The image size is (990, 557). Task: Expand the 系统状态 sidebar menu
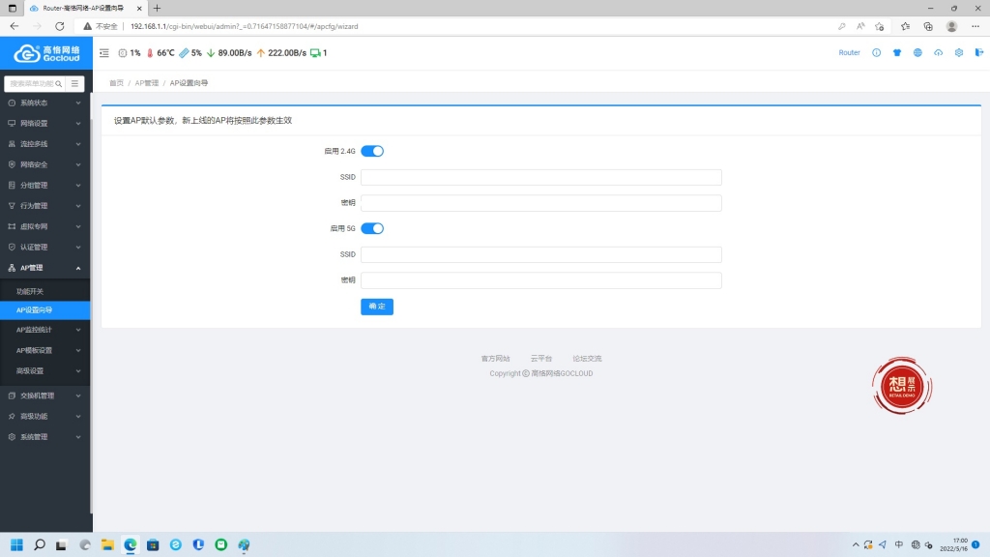(x=44, y=103)
